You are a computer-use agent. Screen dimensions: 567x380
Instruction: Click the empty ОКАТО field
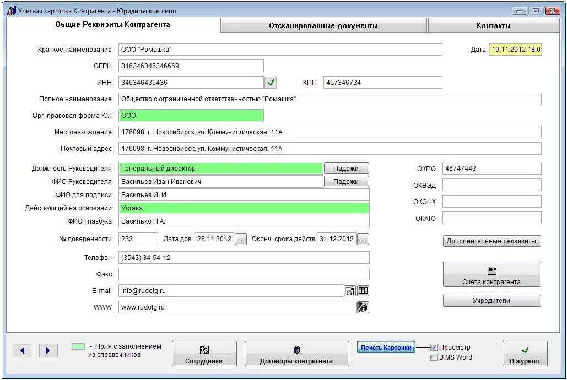point(492,218)
